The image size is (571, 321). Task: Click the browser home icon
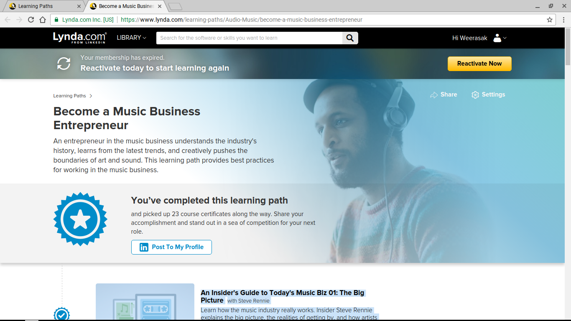(x=43, y=20)
